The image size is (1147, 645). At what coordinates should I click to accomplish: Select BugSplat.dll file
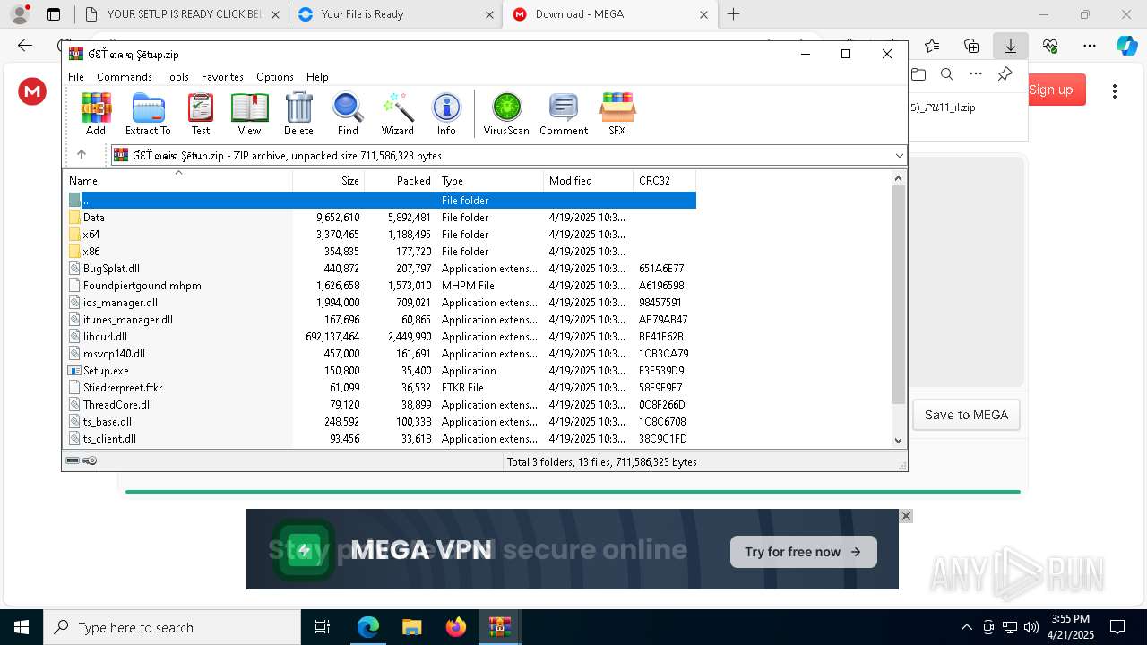(x=381, y=269)
